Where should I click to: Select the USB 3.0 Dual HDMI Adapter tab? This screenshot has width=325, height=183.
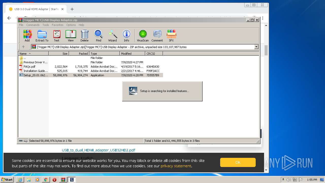(x=36, y=9)
